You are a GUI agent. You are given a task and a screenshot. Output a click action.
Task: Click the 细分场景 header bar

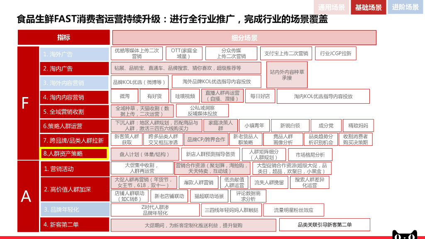pyautogui.click(x=244, y=38)
